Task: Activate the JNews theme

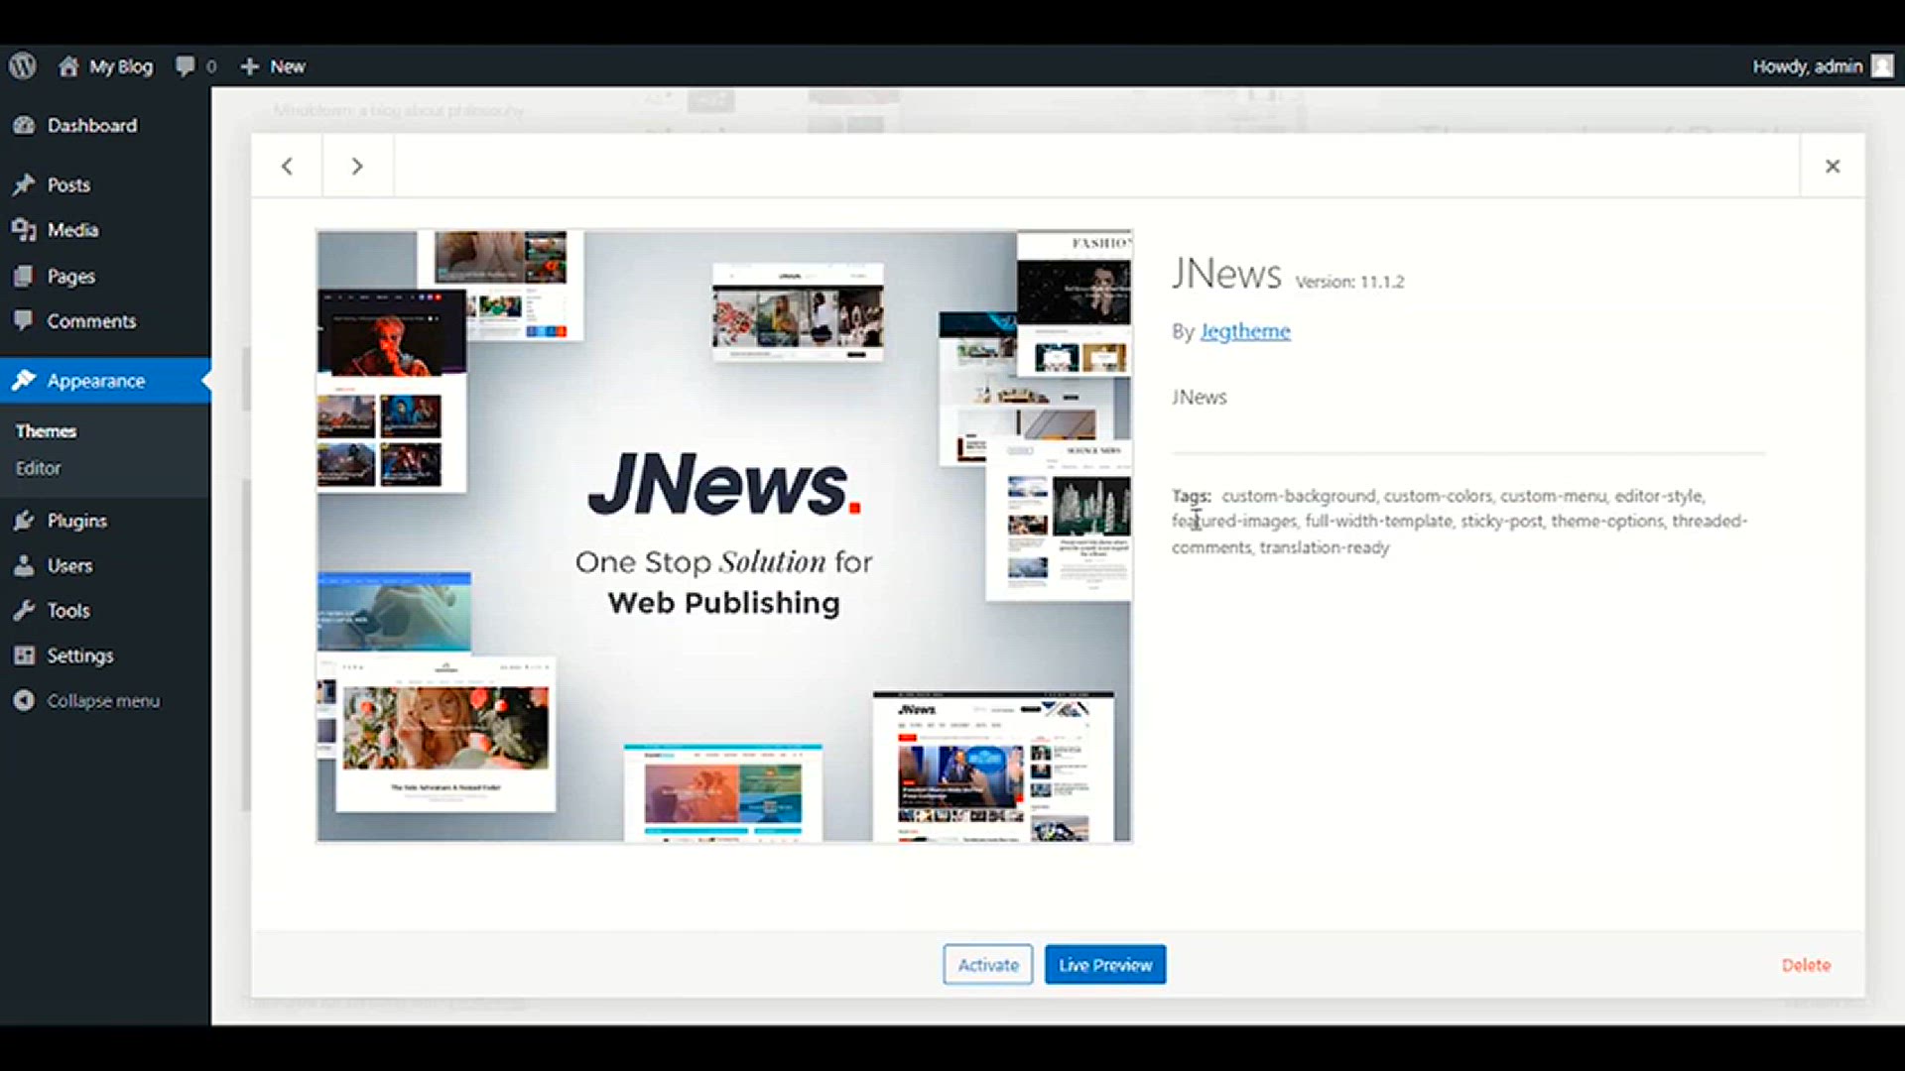Action: coord(987,964)
